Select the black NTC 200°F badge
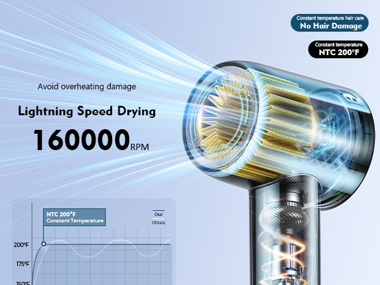 click(x=338, y=49)
